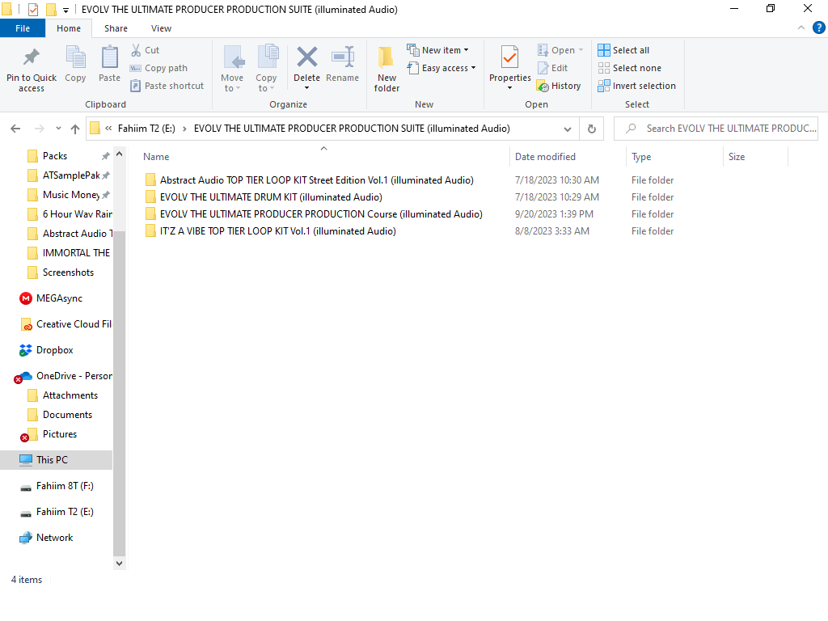Screen dimensions: 828x621
Task: Go back with the back arrow
Action: tap(16, 129)
